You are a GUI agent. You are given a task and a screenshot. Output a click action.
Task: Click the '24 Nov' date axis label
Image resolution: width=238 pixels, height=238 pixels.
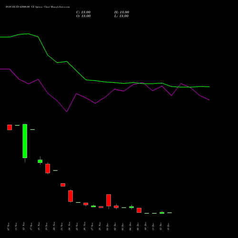(x=69, y=227)
